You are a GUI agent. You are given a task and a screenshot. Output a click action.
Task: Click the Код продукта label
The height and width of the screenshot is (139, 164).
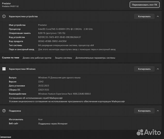(x=16, y=41)
